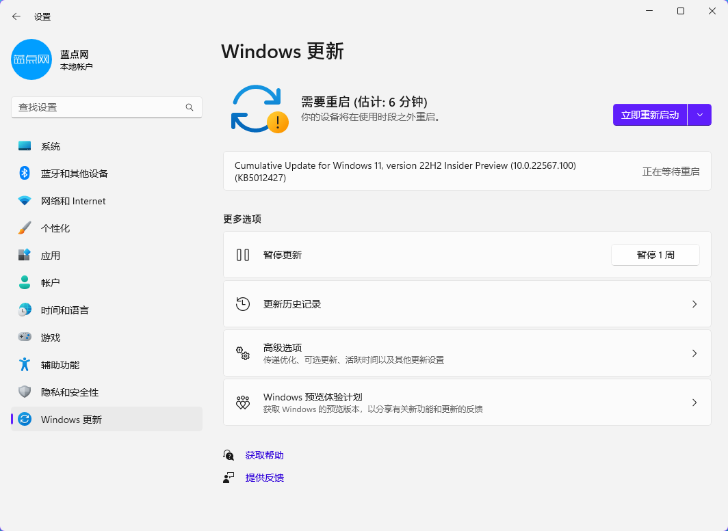Expand the 更新历史记录 row chevron
This screenshot has height=531, width=728.
tap(694, 304)
